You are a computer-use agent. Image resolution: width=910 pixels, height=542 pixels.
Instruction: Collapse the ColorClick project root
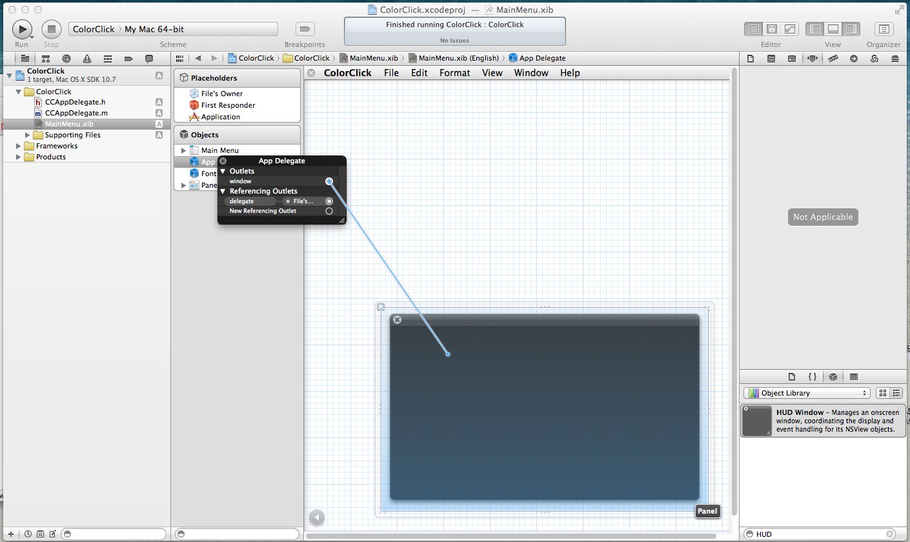tap(9, 75)
